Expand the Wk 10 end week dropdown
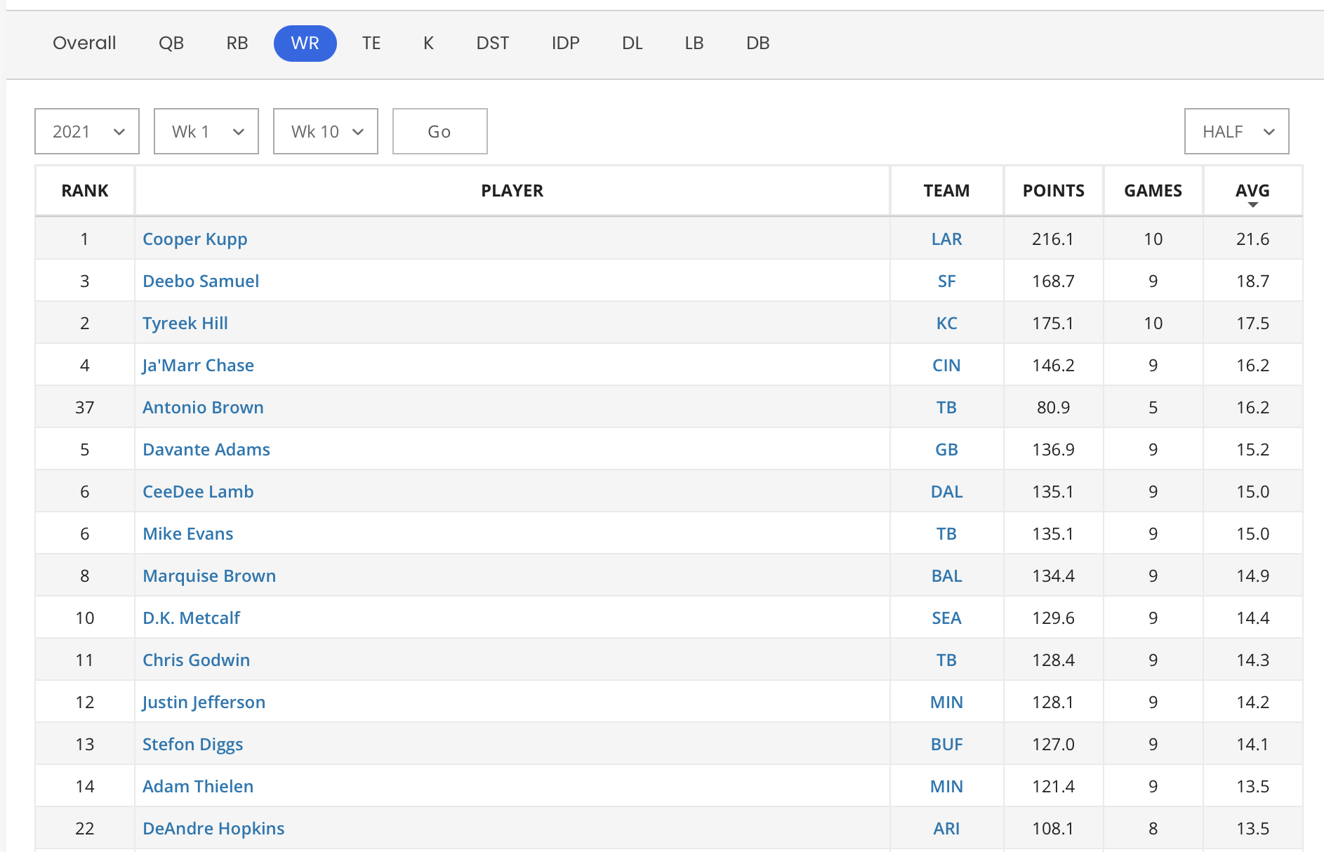 (x=326, y=131)
